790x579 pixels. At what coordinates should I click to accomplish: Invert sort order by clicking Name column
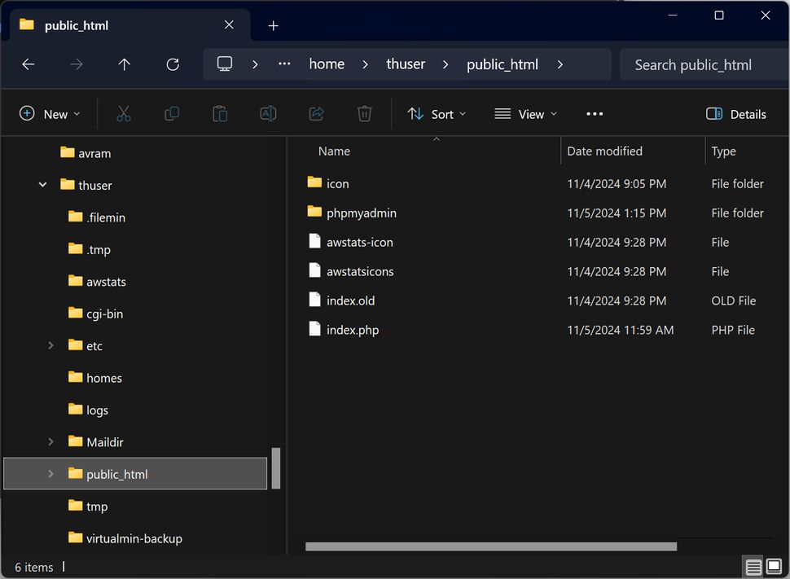pos(334,151)
